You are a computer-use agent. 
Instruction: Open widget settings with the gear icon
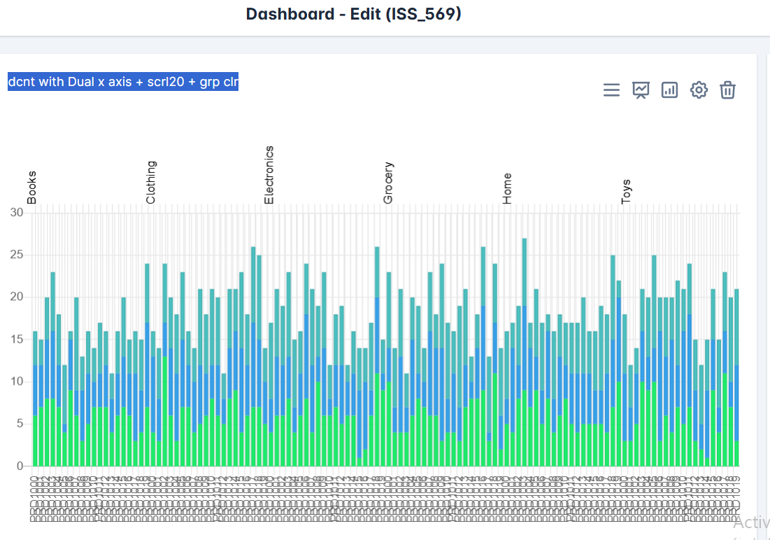699,90
